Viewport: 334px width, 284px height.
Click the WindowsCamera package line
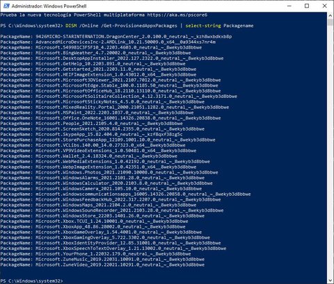pos(101,189)
